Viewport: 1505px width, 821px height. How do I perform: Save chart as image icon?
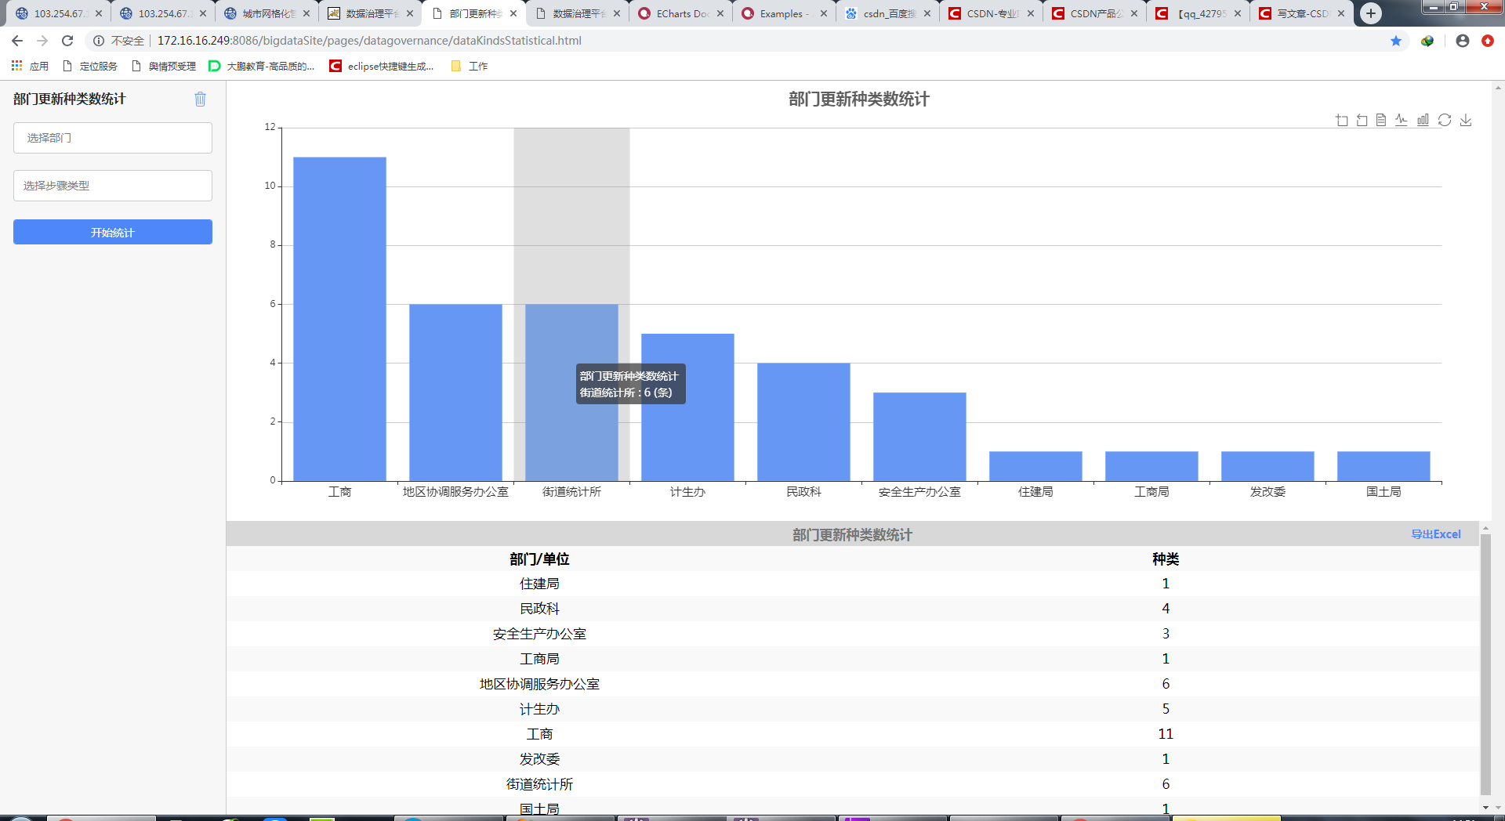coord(1466,120)
